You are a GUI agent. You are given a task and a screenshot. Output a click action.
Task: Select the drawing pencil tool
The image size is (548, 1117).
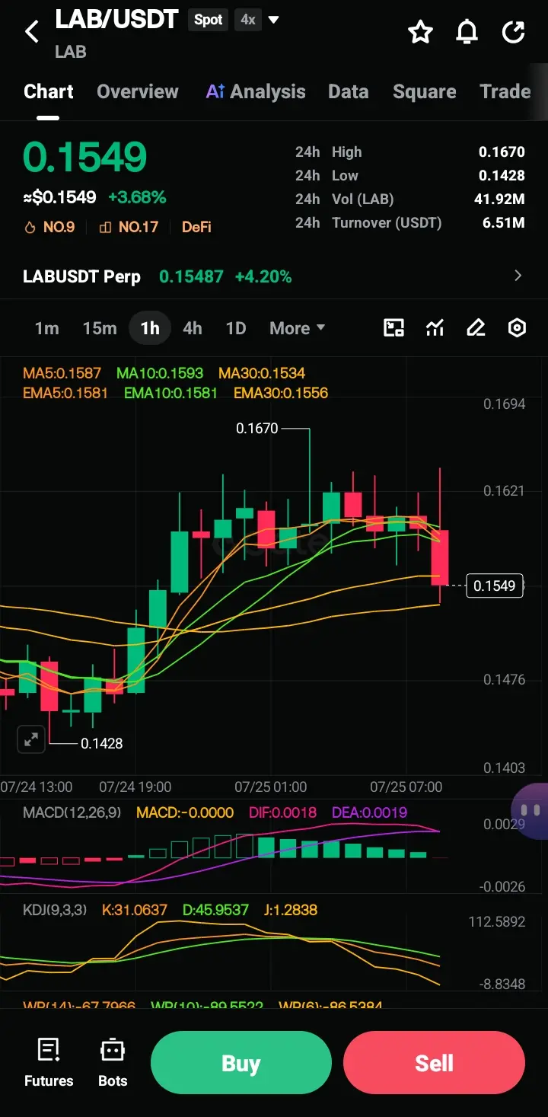pos(476,328)
